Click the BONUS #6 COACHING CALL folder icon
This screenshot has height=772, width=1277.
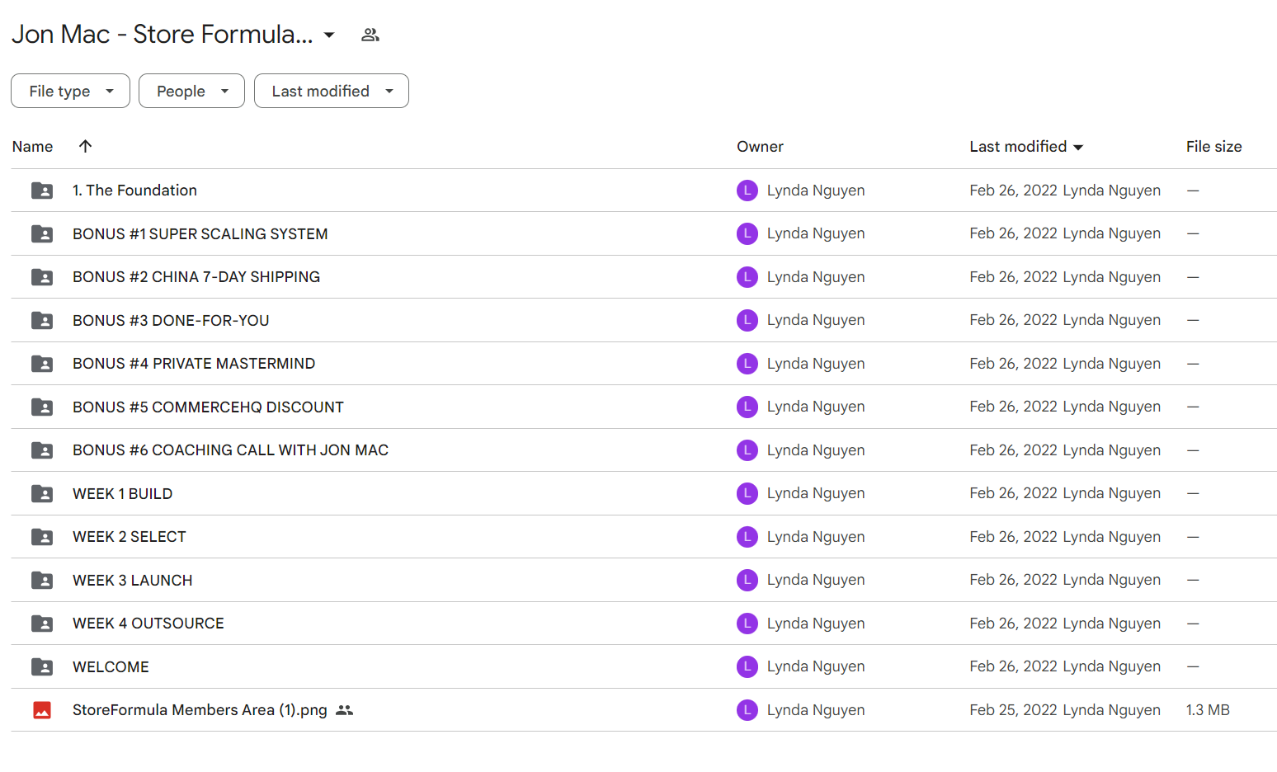pyautogui.click(x=42, y=450)
